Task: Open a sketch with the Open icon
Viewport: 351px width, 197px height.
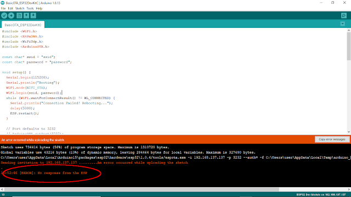Action: click(x=26, y=15)
